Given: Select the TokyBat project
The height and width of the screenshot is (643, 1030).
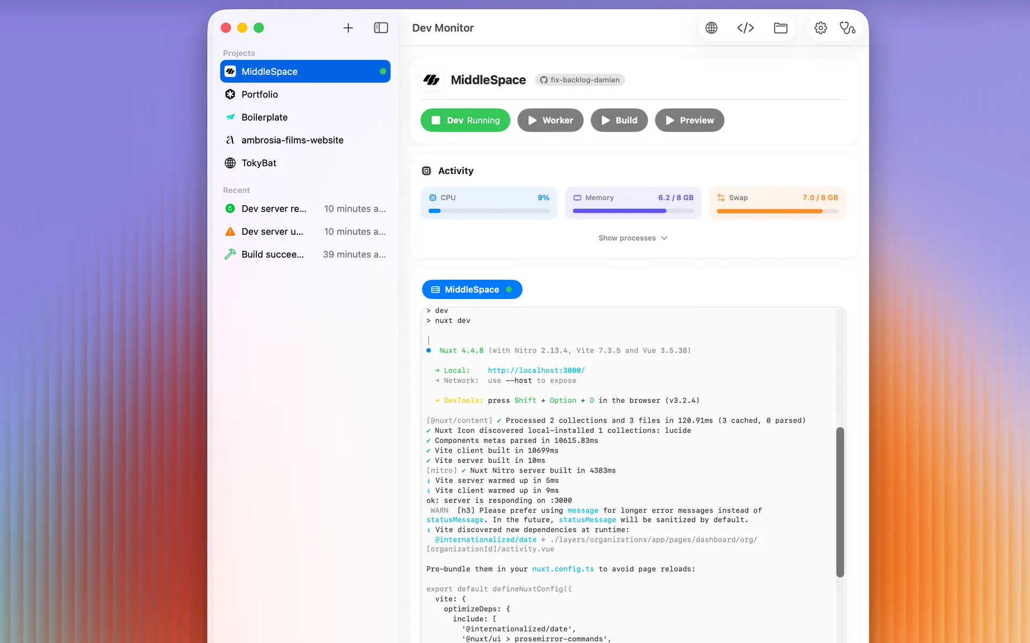Looking at the screenshot, I should (x=305, y=163).
